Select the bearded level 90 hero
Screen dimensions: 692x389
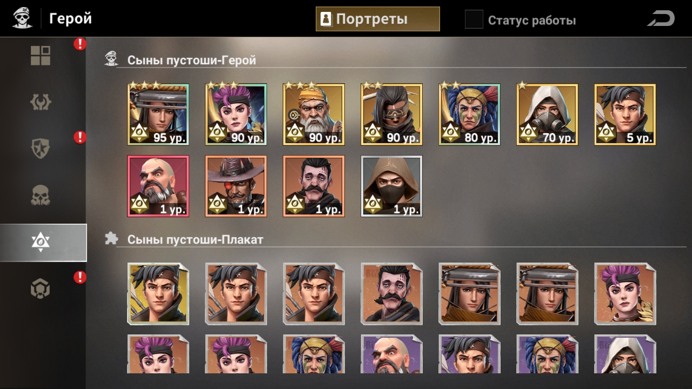(314, 115)
